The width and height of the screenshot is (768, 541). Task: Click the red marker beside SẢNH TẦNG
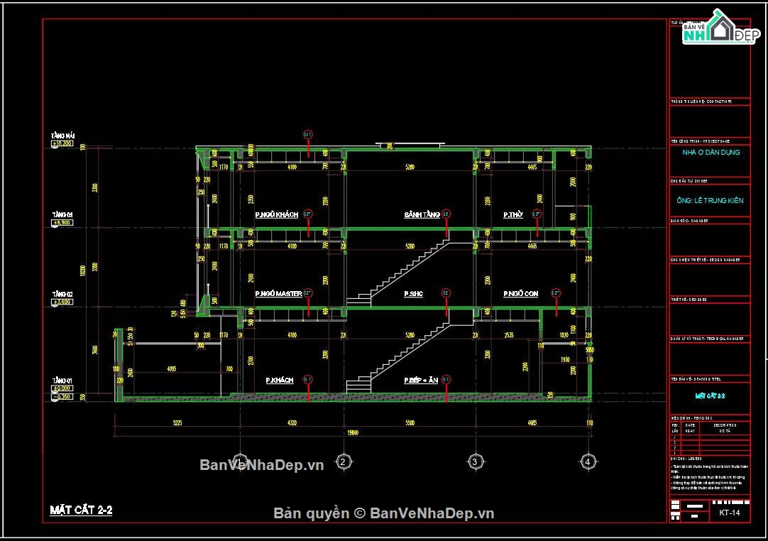(446, 214)
